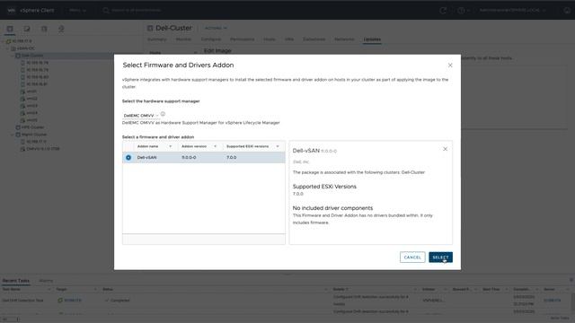Select HPE-Cluster in the inventory tree
This screenshot has height=323, width=575.
point(32,127)
